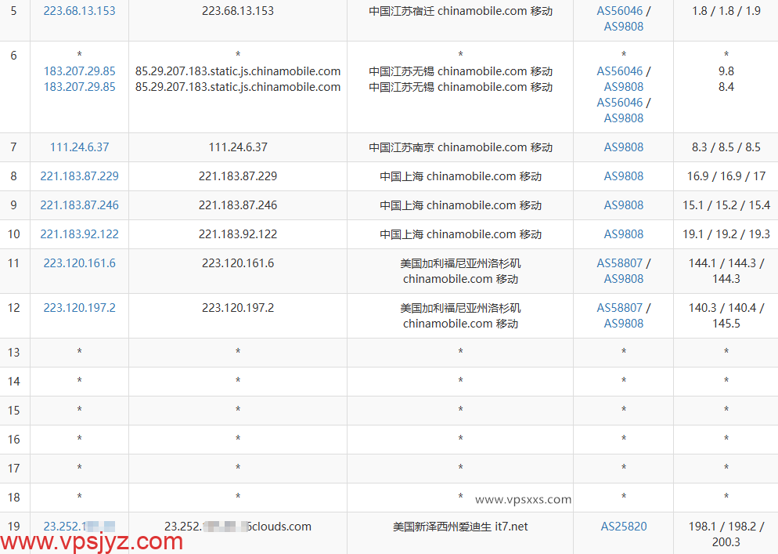Click hop number 7
778x554 pixels.
(x=14, y=147)
